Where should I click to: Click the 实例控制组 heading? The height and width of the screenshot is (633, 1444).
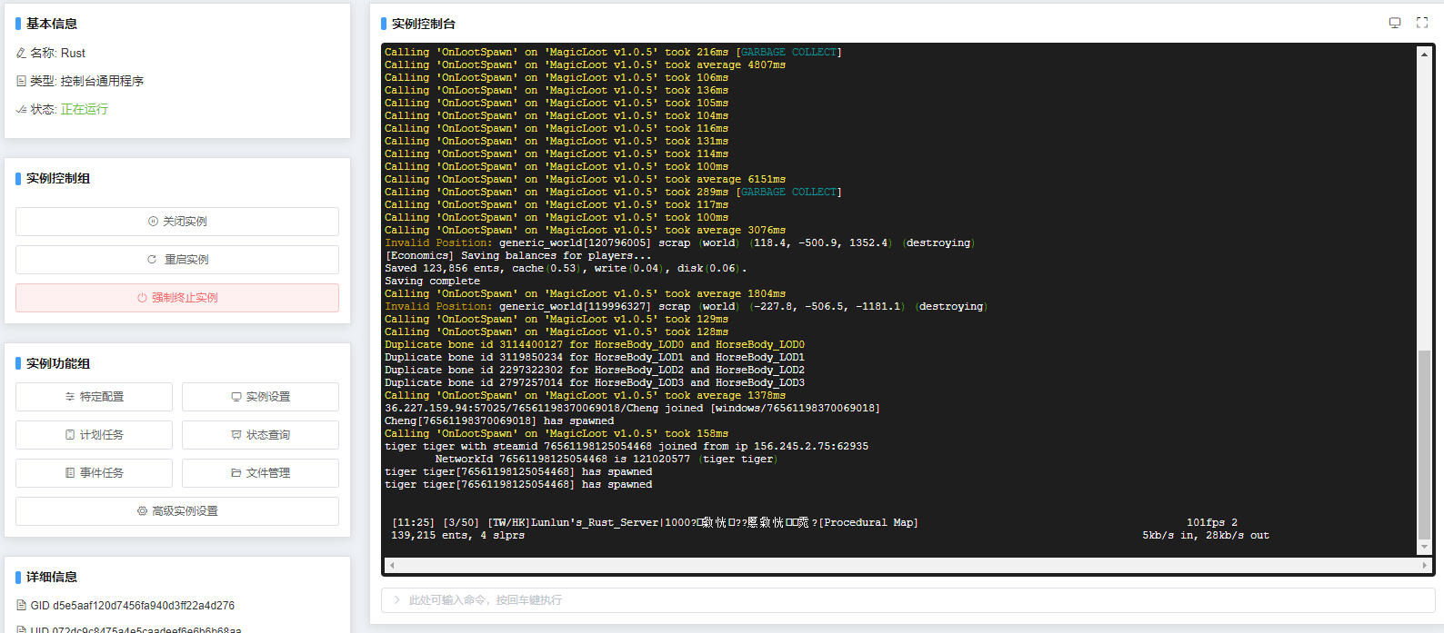58,178
